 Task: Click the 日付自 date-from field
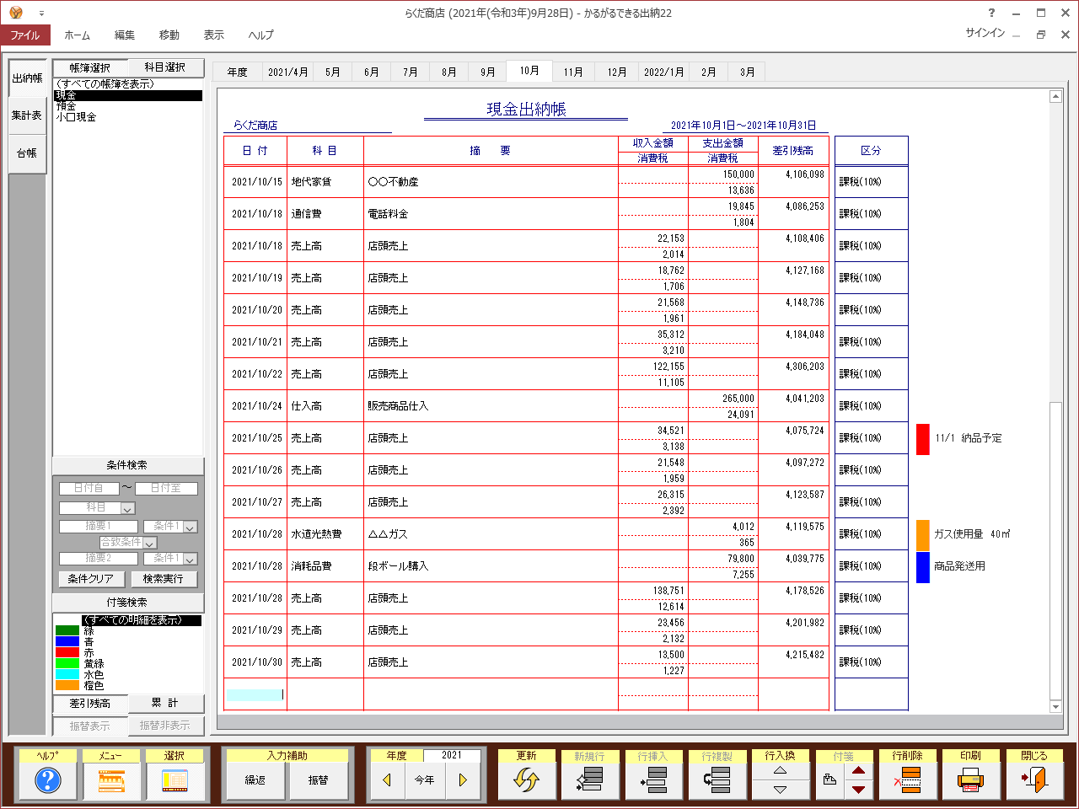click(x=89, y=489)
